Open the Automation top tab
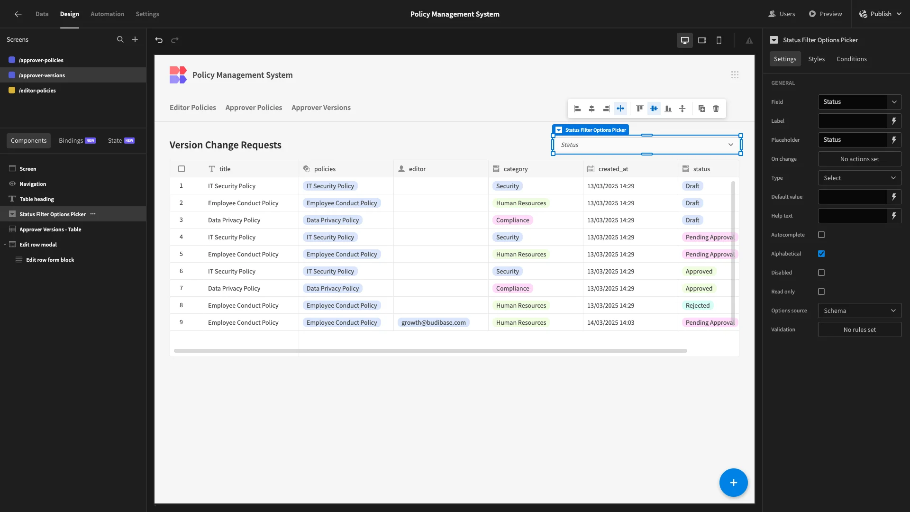 (107, 14)
